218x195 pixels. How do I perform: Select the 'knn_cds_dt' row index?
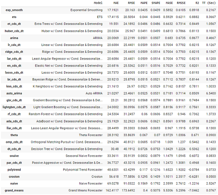(x=14, y=86)
